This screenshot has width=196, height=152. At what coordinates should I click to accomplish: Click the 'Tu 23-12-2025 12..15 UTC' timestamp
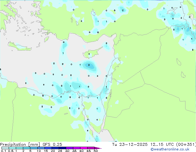143,145
